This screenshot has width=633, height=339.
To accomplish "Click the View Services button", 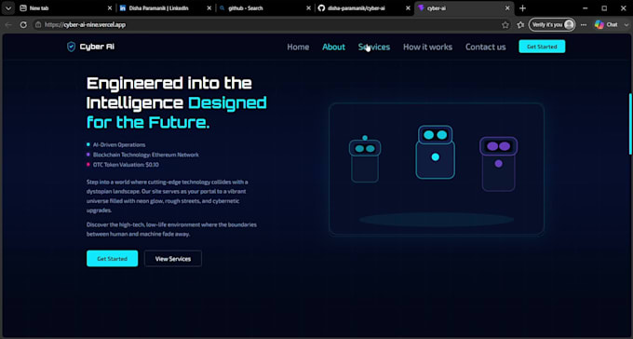I will pos(173,259).
